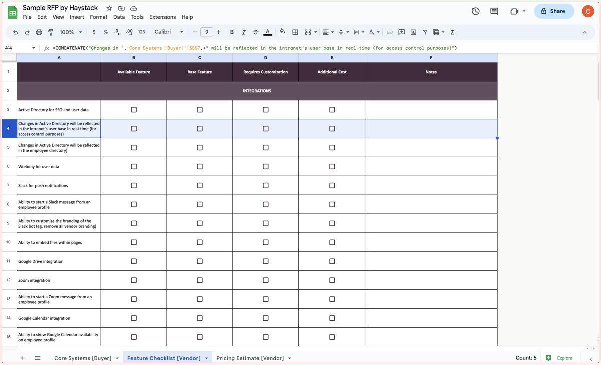This screenshot has width=601, height=365.
Task: Switch to Core Systems [Buyer] sheet tab
Action: (83, 358)
